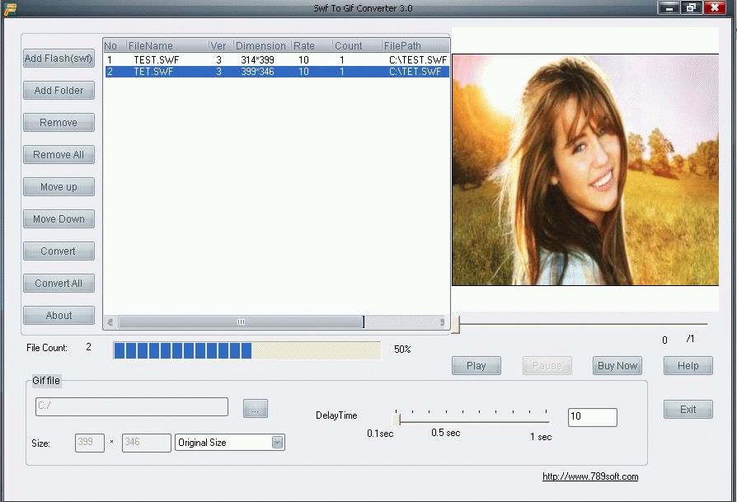Click Remove All button
Viewport: 737px width, 502px height.
tap(59, 155)
